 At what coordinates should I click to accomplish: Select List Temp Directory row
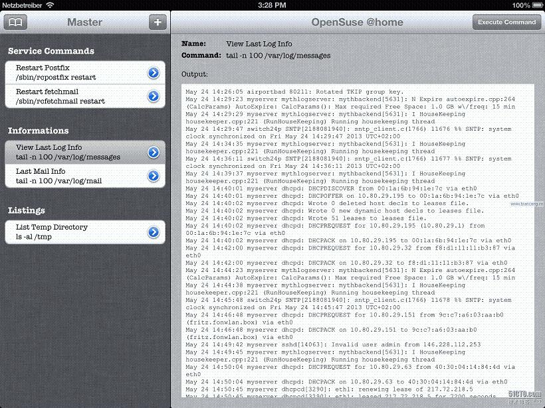[x=85, y=232]
